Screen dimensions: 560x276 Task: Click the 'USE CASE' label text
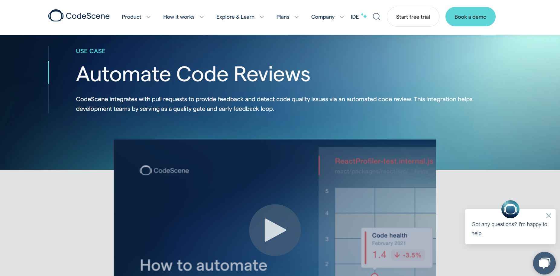pyautogui.click(x=91, y=51)
